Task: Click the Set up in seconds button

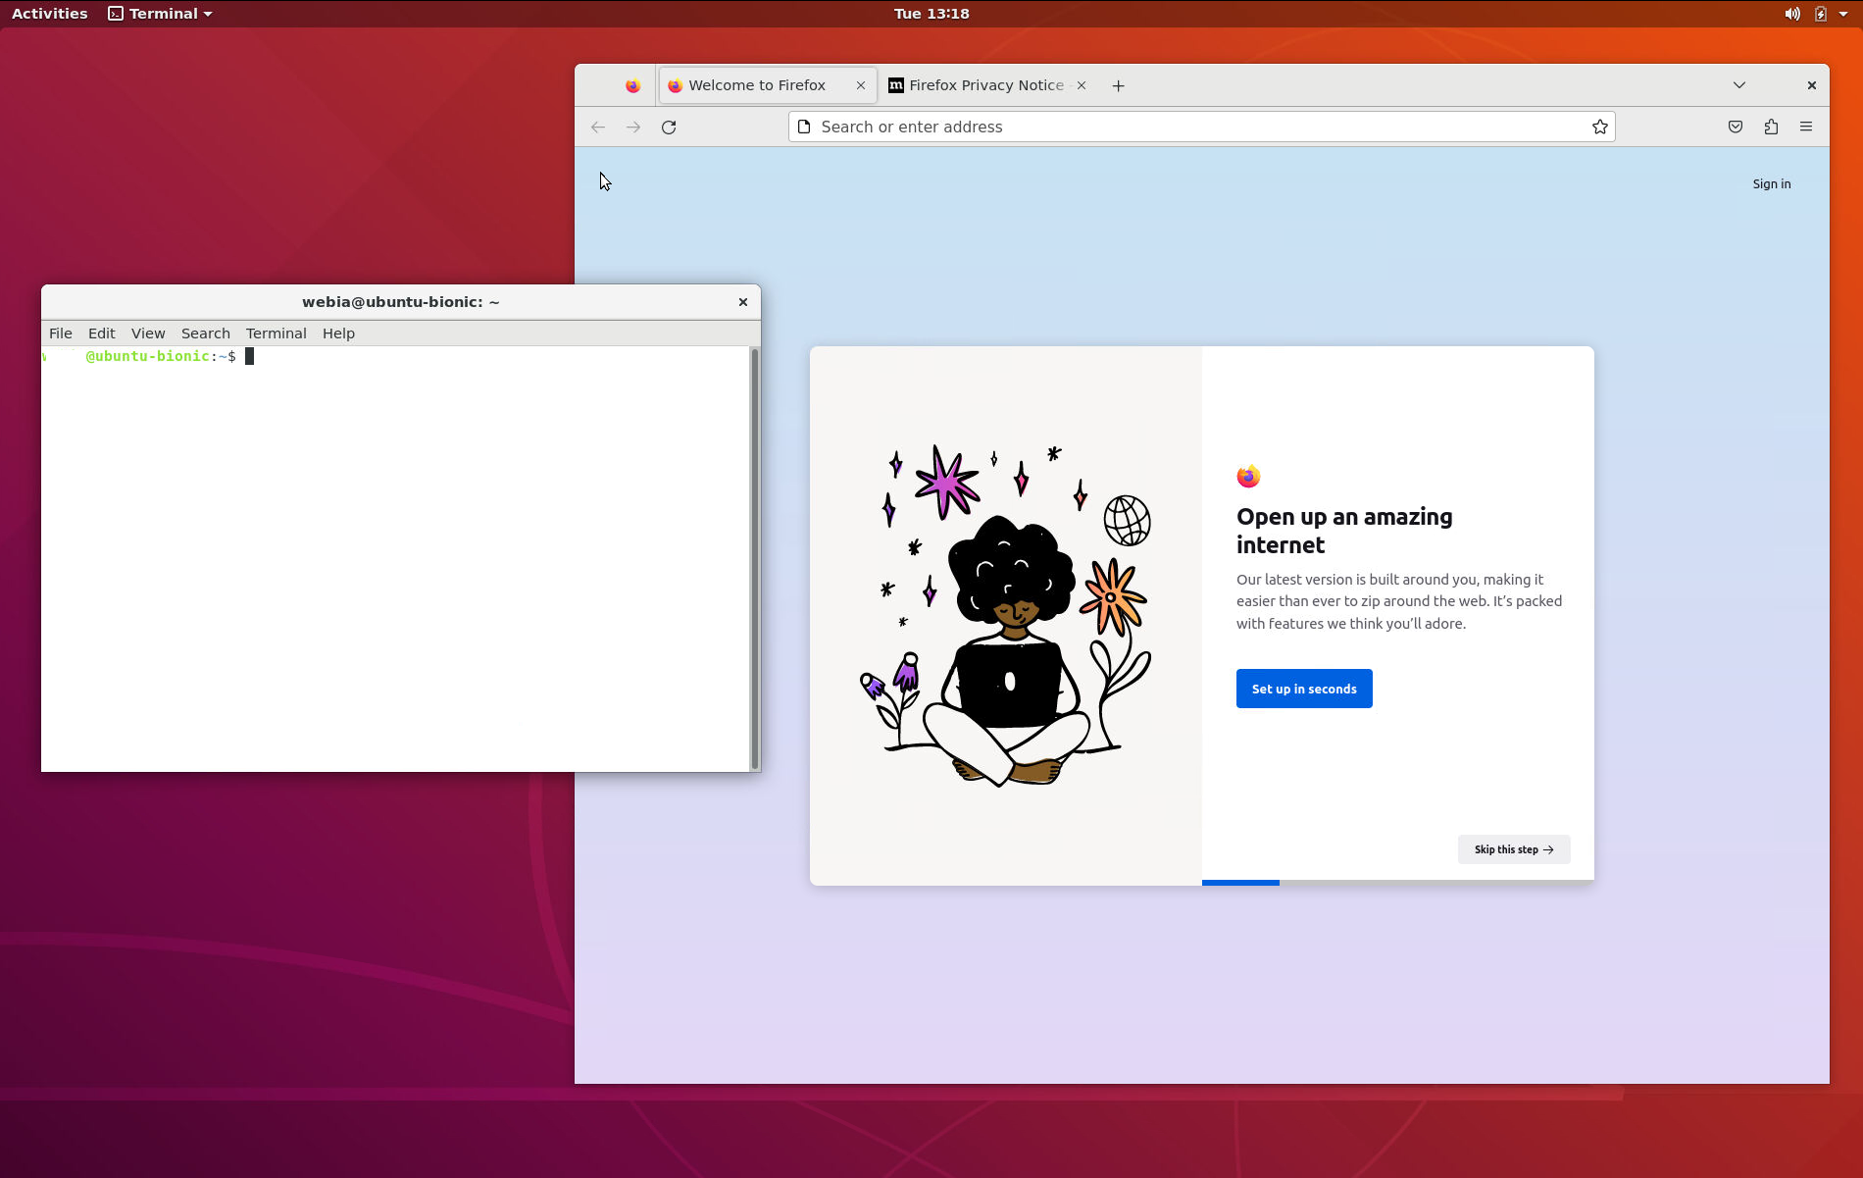Action: pos(1304,689)
